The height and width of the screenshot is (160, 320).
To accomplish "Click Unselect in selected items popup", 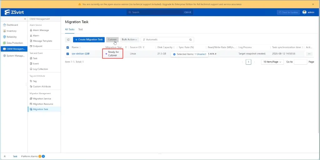I will click(x=201, y=54).
